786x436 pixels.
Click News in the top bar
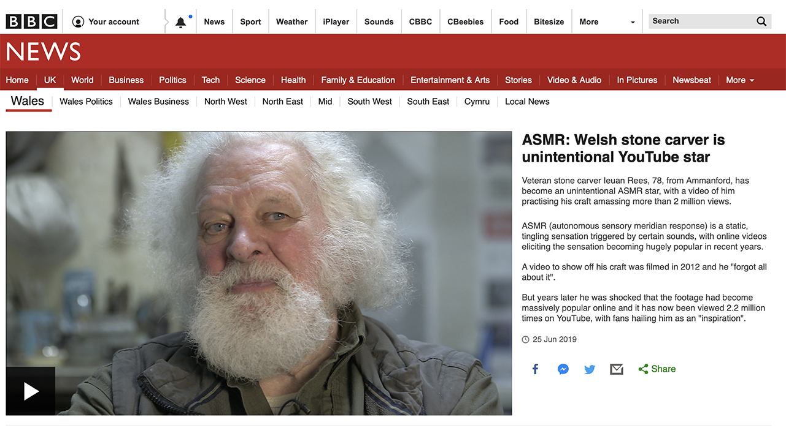(x=214, y=21)
